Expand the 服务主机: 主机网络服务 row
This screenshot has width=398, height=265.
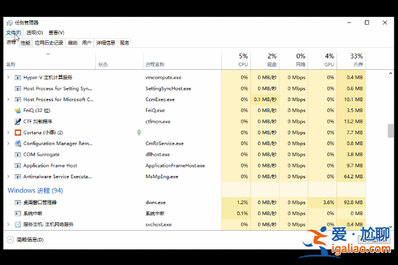tap(8, 225)
